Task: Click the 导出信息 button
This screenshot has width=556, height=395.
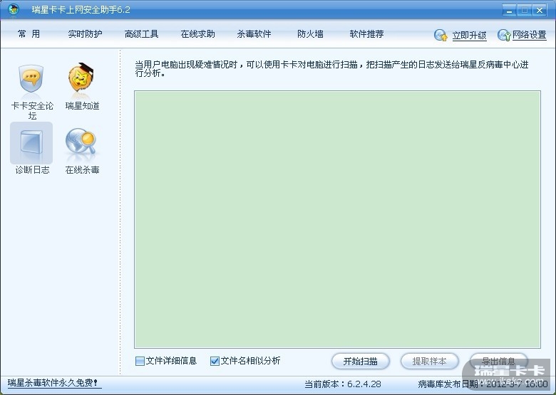Action: click(x=498, y=362)
